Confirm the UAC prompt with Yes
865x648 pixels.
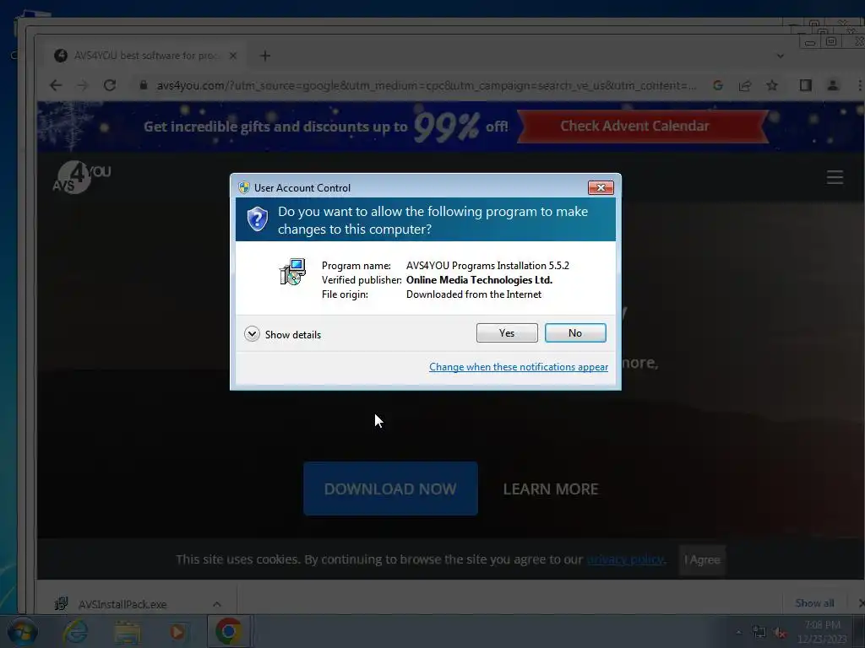[507, 332]
